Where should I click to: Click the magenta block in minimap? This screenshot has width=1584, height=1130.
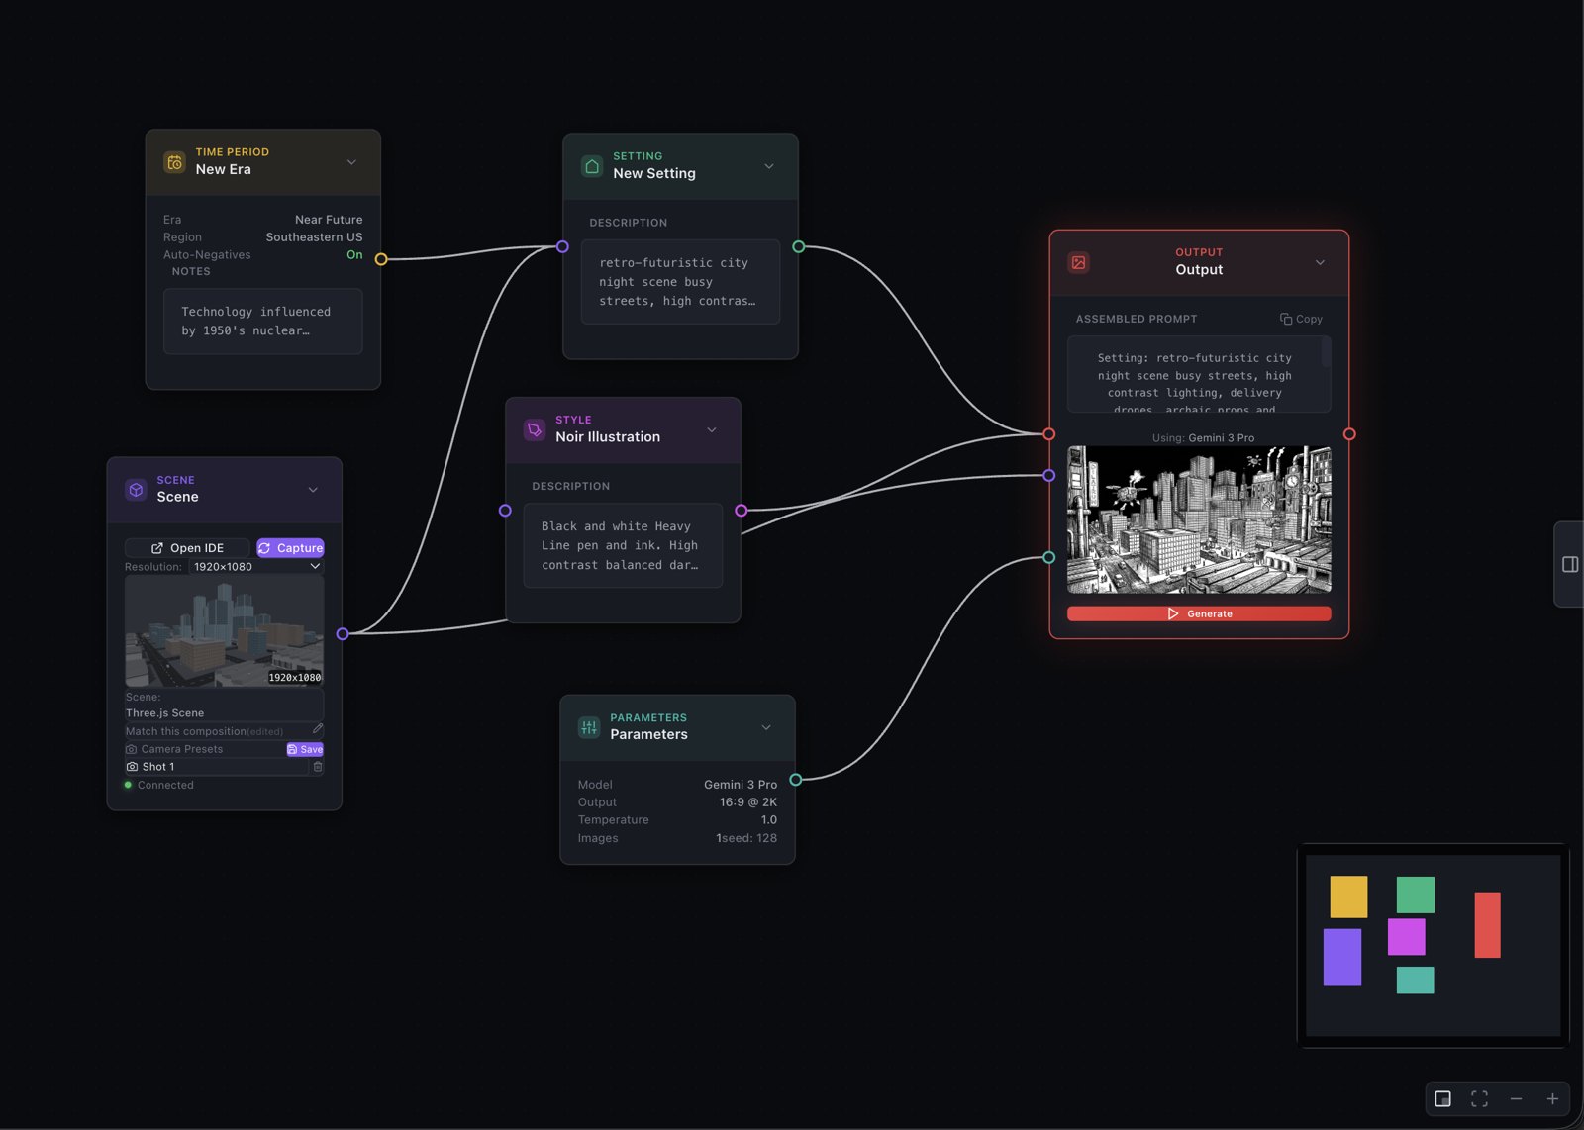pyautogui.click(x=1406, y=937)
